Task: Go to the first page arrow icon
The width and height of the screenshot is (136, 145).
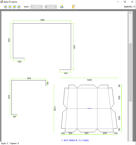Action: tap(5, 7)
